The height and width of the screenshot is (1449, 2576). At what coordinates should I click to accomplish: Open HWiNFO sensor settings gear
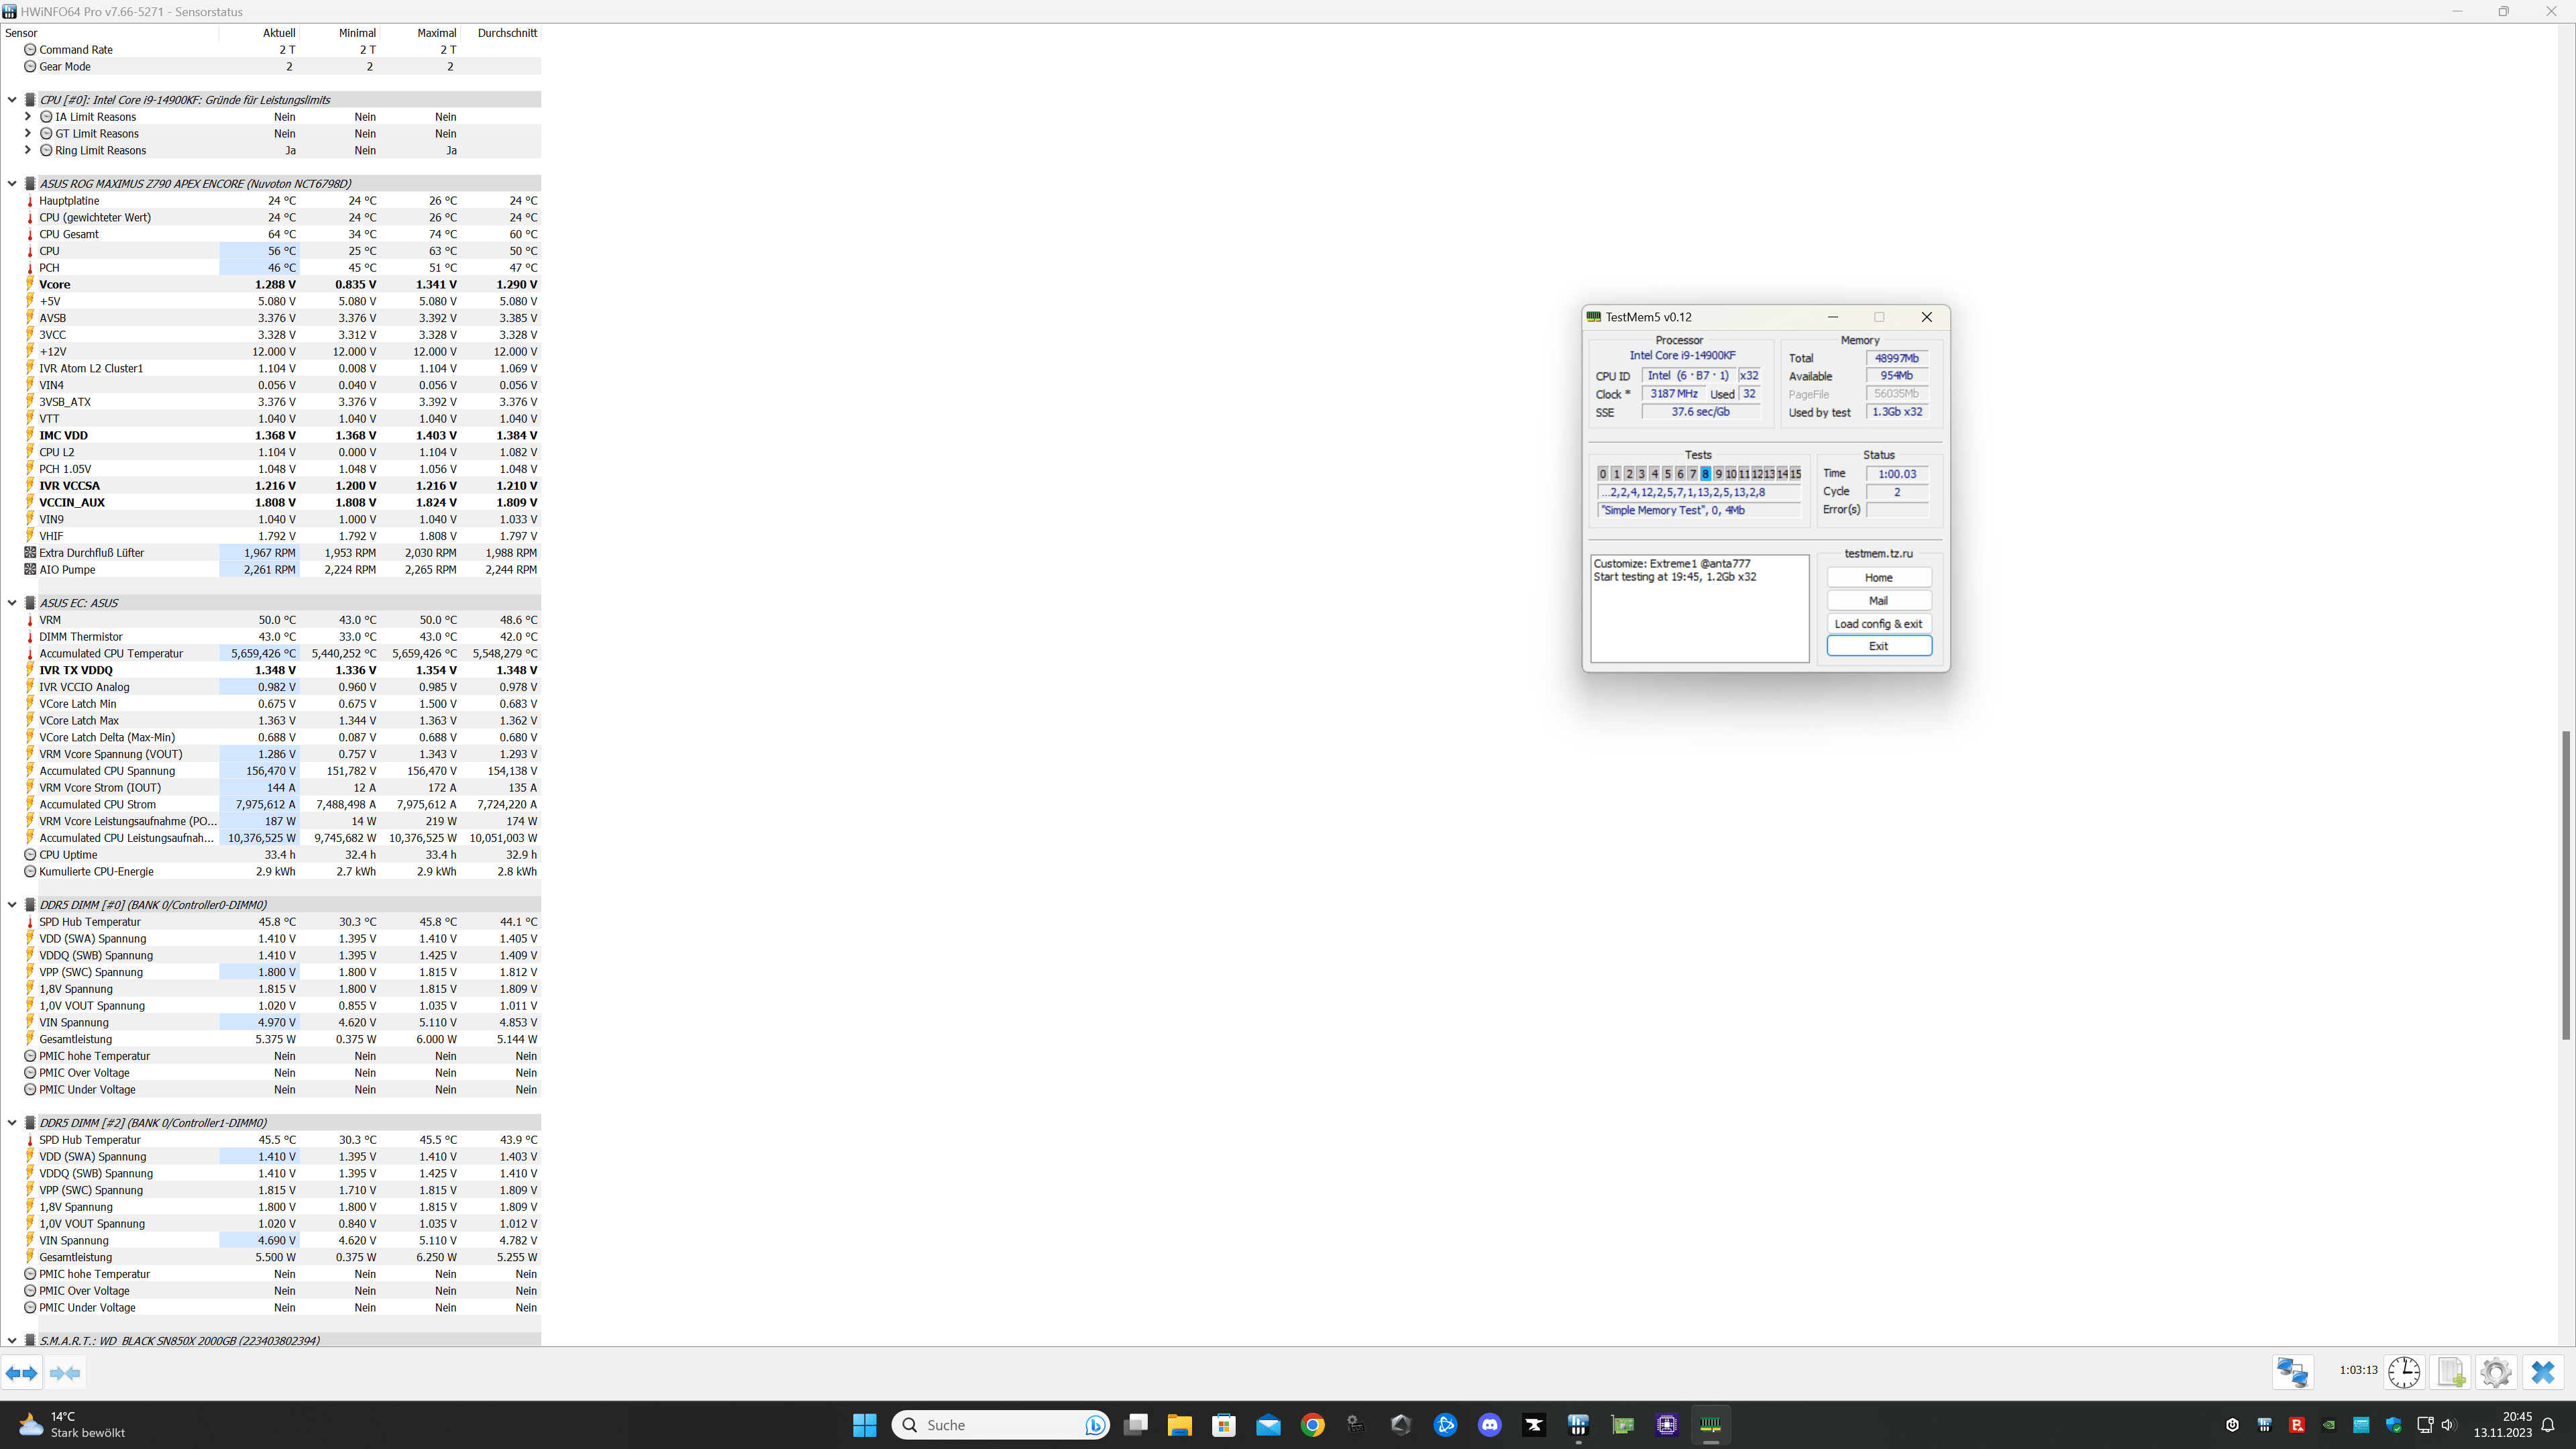pyautogui.click(x=2496, y=1372)
